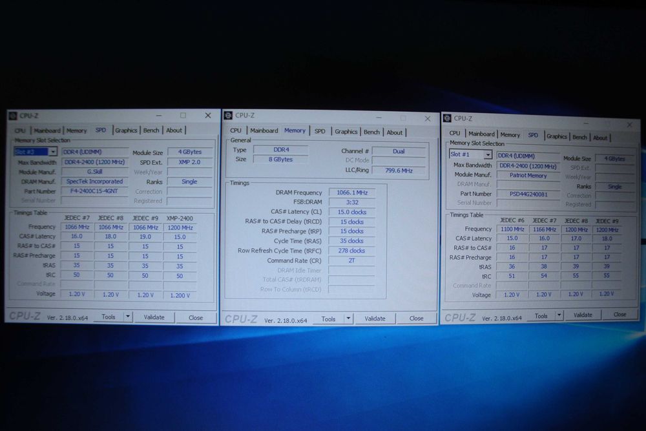Viewport: 646px width, 431px height.
Task: Click Tools button in middle window
Action: point(328,319)
